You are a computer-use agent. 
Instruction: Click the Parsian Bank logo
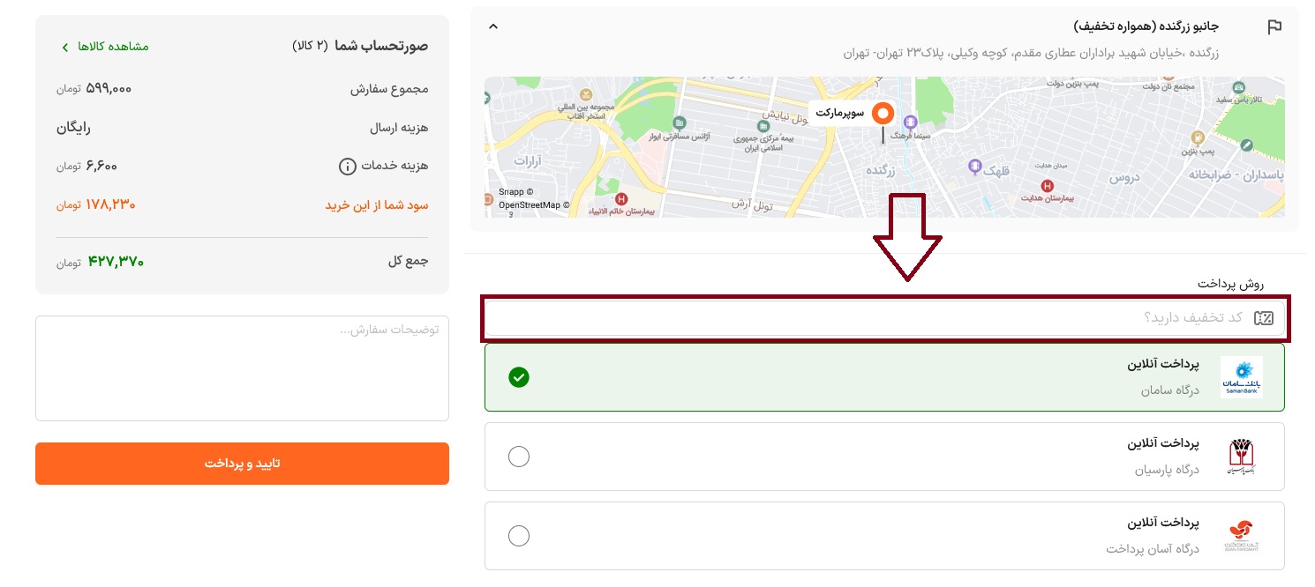coord(1242,456)
